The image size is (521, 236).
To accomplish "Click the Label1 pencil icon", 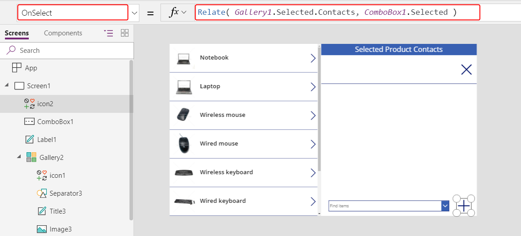I will coord(30,139).
